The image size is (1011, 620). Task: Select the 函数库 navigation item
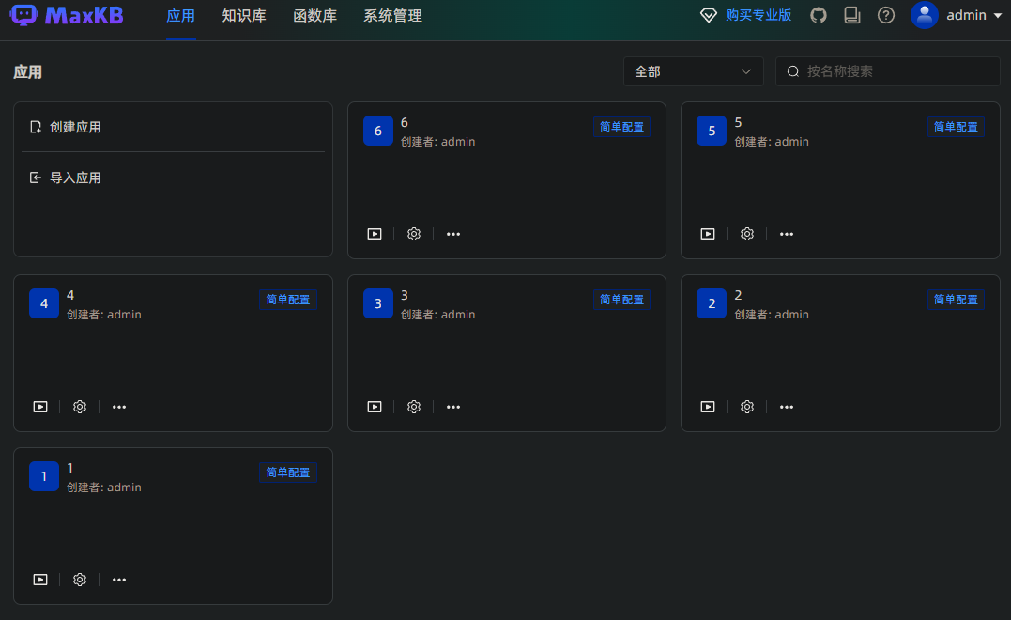click(315, 16)
